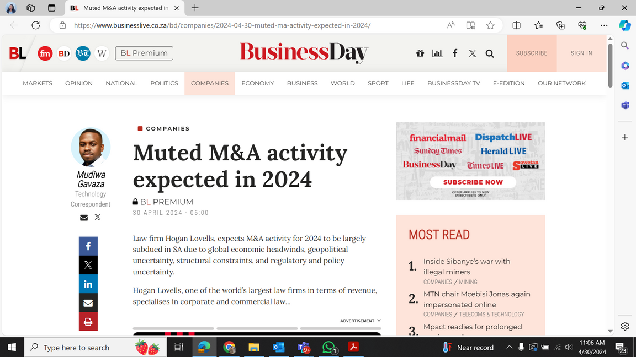The height and width of the screenshot is (357, 636).
Task: Open author Mudiwa Gavaza's profile name
Action: click(91, 179)
